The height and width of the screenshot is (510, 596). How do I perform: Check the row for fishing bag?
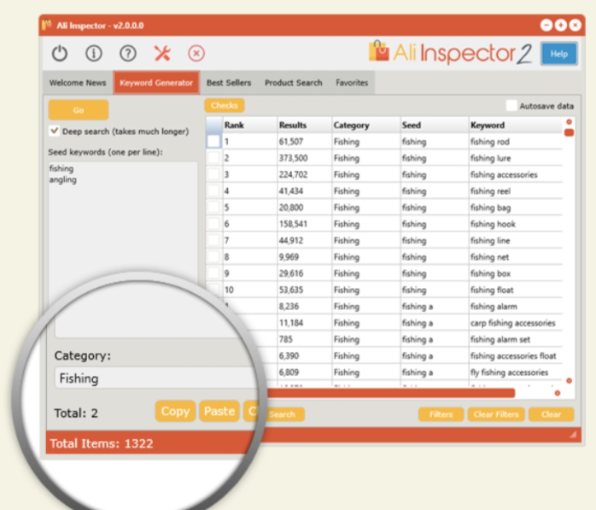(x=213, y=208)
